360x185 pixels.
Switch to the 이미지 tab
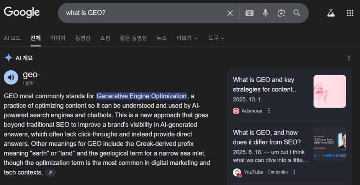[58, 38]
